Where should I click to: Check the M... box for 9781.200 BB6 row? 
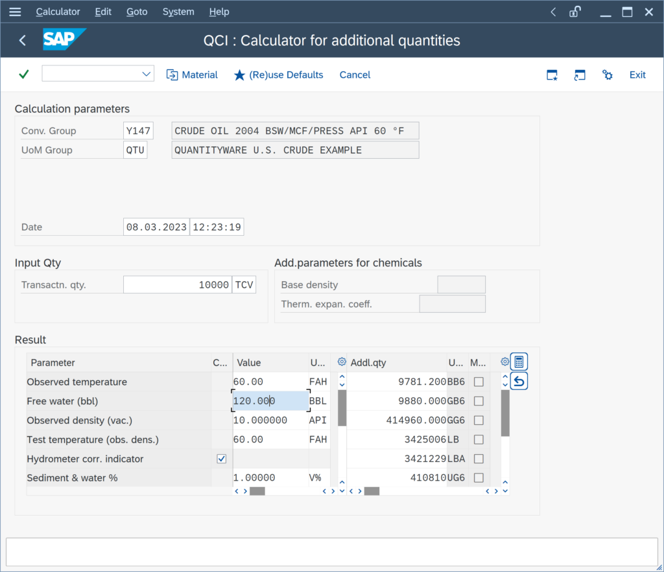[479, 382]
